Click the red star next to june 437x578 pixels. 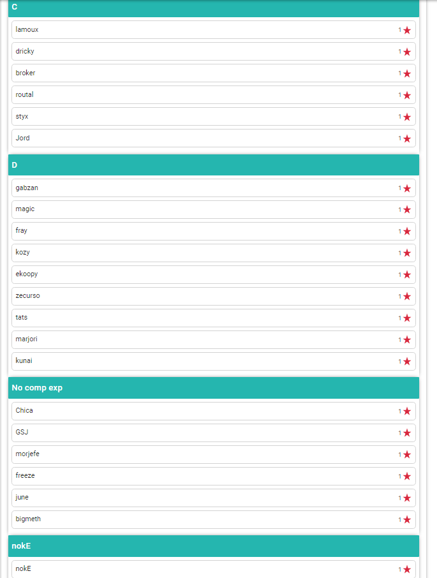click(407, 498)
